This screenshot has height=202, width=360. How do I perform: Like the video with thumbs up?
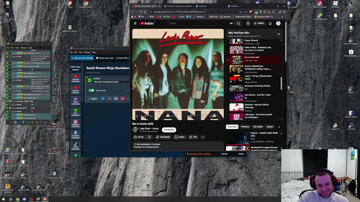point(139,137)
